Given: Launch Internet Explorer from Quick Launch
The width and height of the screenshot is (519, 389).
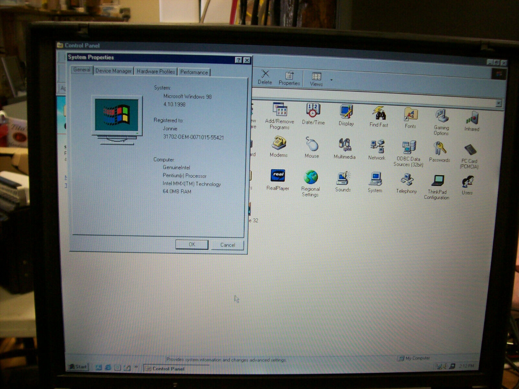Looking at the screenshot, I should (x=108, y=367).
